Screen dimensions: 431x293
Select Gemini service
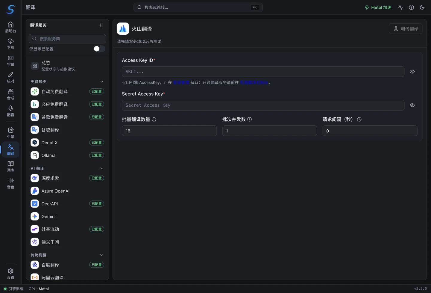pyautogui.click(x=67, y=217)
